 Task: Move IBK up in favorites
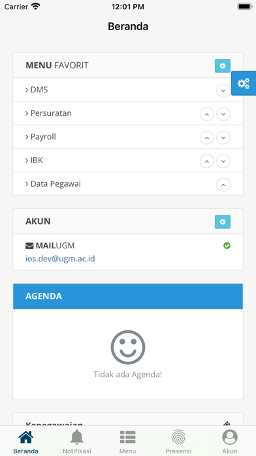pyautogui.click(x=207, y=161)
